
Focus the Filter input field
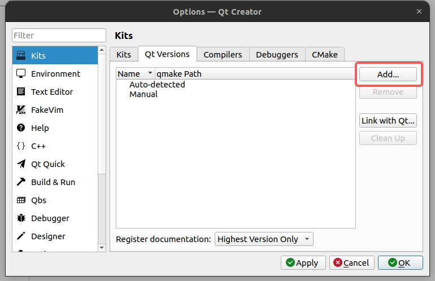(x=59, y=35)
